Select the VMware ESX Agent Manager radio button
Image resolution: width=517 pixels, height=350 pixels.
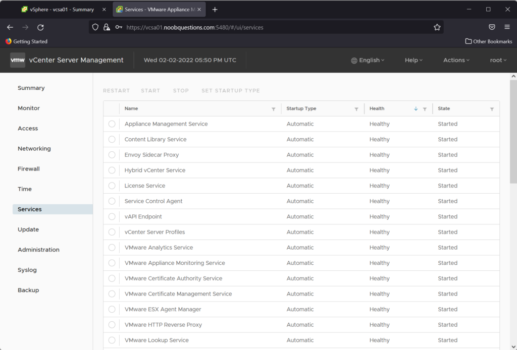tap(112, 310)
